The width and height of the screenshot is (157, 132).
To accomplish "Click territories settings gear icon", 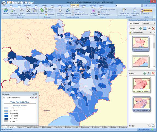I will point(154,33).
